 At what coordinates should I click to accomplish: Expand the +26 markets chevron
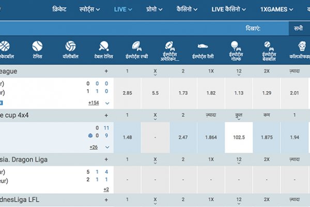click(x=107, y=147)
